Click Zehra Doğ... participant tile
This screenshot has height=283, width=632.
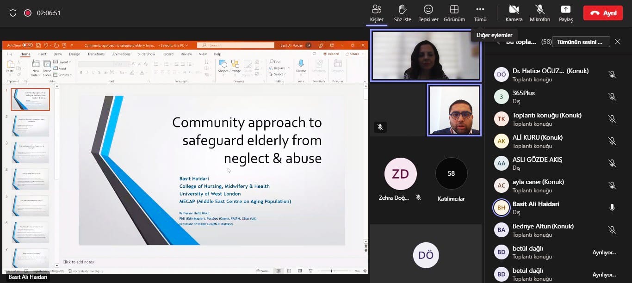[400, 174]
